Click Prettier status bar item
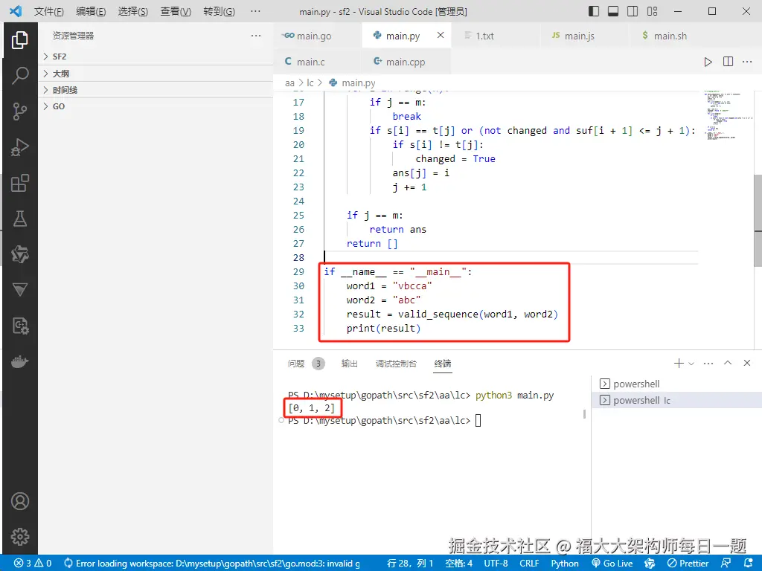The height and width of the screenshot is (571, 762). pos(688,564)
